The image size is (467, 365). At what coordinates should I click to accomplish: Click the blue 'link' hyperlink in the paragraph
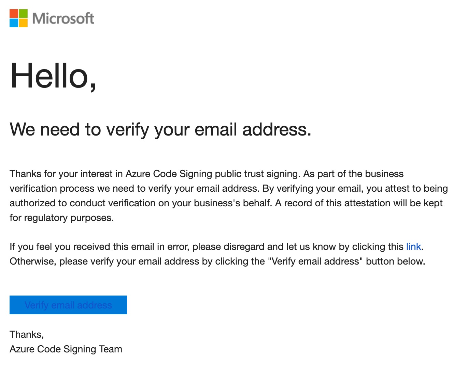413,247
